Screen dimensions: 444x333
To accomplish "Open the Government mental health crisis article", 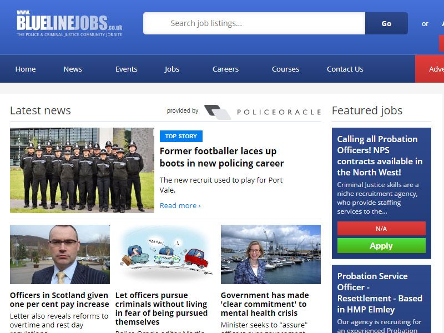I will point(265,304).
